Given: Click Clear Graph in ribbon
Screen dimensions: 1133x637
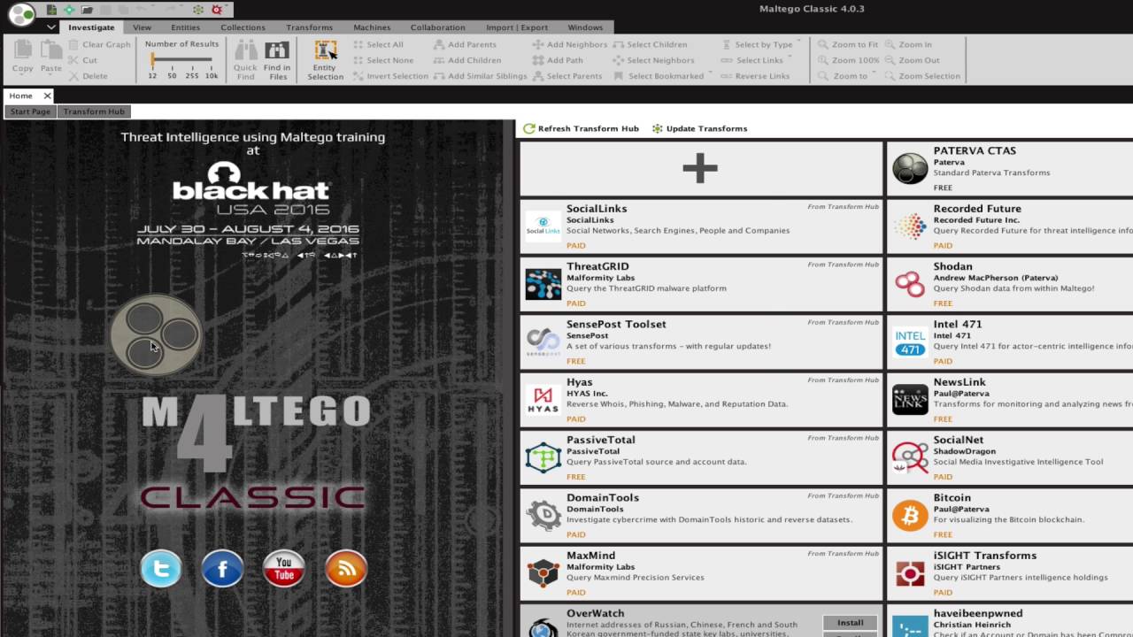Looking at the screenshot, I should (x=99, y=44).
